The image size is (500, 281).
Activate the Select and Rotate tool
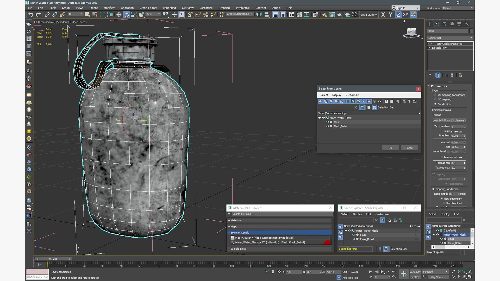click(126, 15)
